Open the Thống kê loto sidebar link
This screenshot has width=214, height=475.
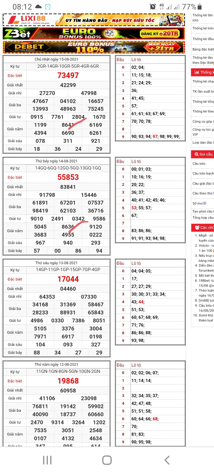203,28
